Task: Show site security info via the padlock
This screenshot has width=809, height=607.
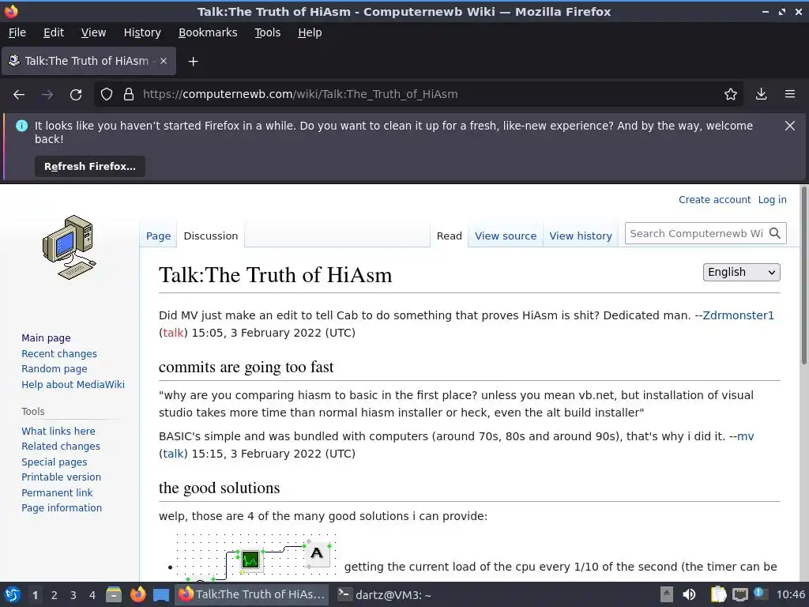Action: coord(129,95)
